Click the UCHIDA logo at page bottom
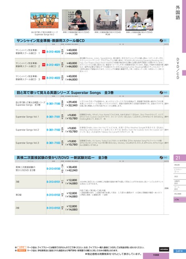Viewport: 186px width, 259px height. (164, 249)
